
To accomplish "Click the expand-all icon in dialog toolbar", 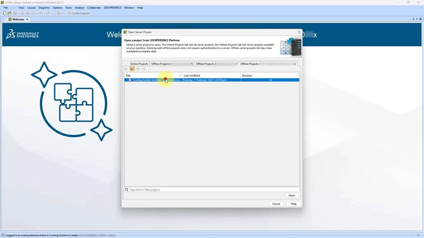I will pyautogui.click(x=138, y=69).
